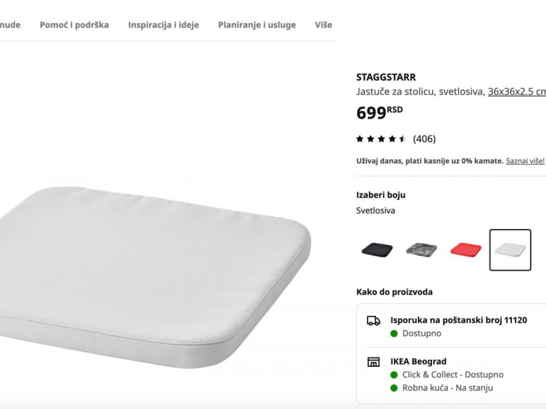The width and height of the screenshot is (546, 409).
Task: Open IKEA Beograd store availability
Action: (418, 361)
